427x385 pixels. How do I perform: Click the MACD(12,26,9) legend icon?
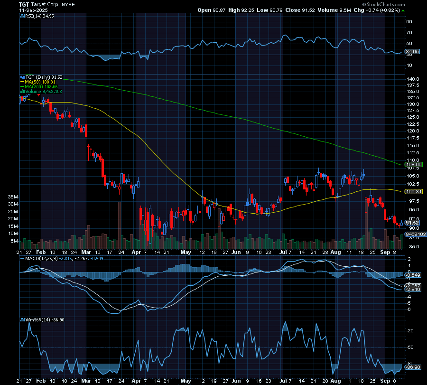click(21, 258)
